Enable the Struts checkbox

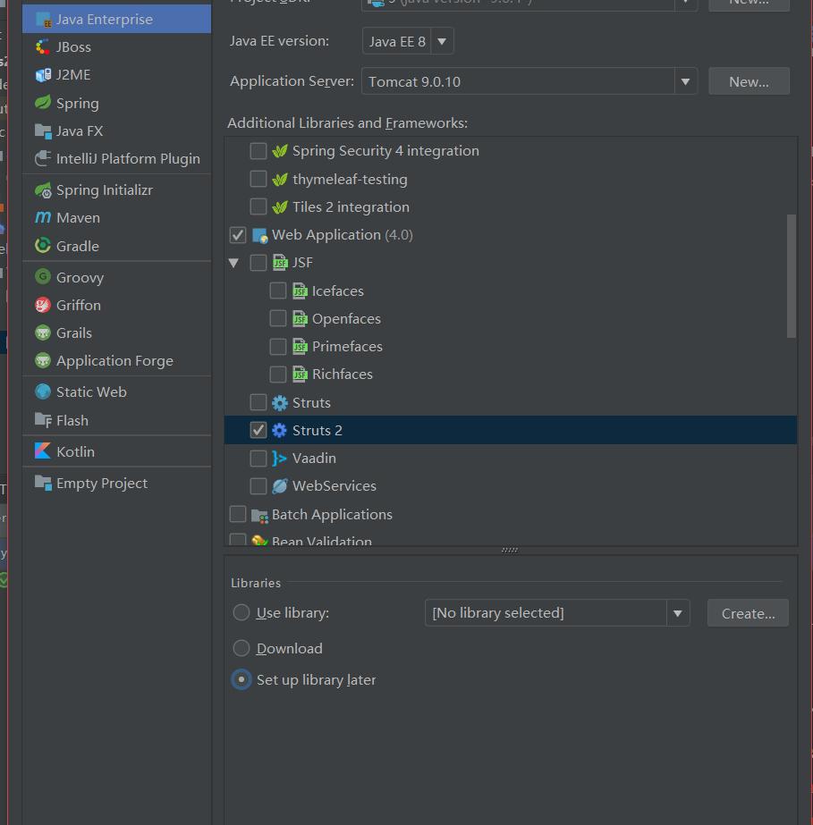(258, 402)
